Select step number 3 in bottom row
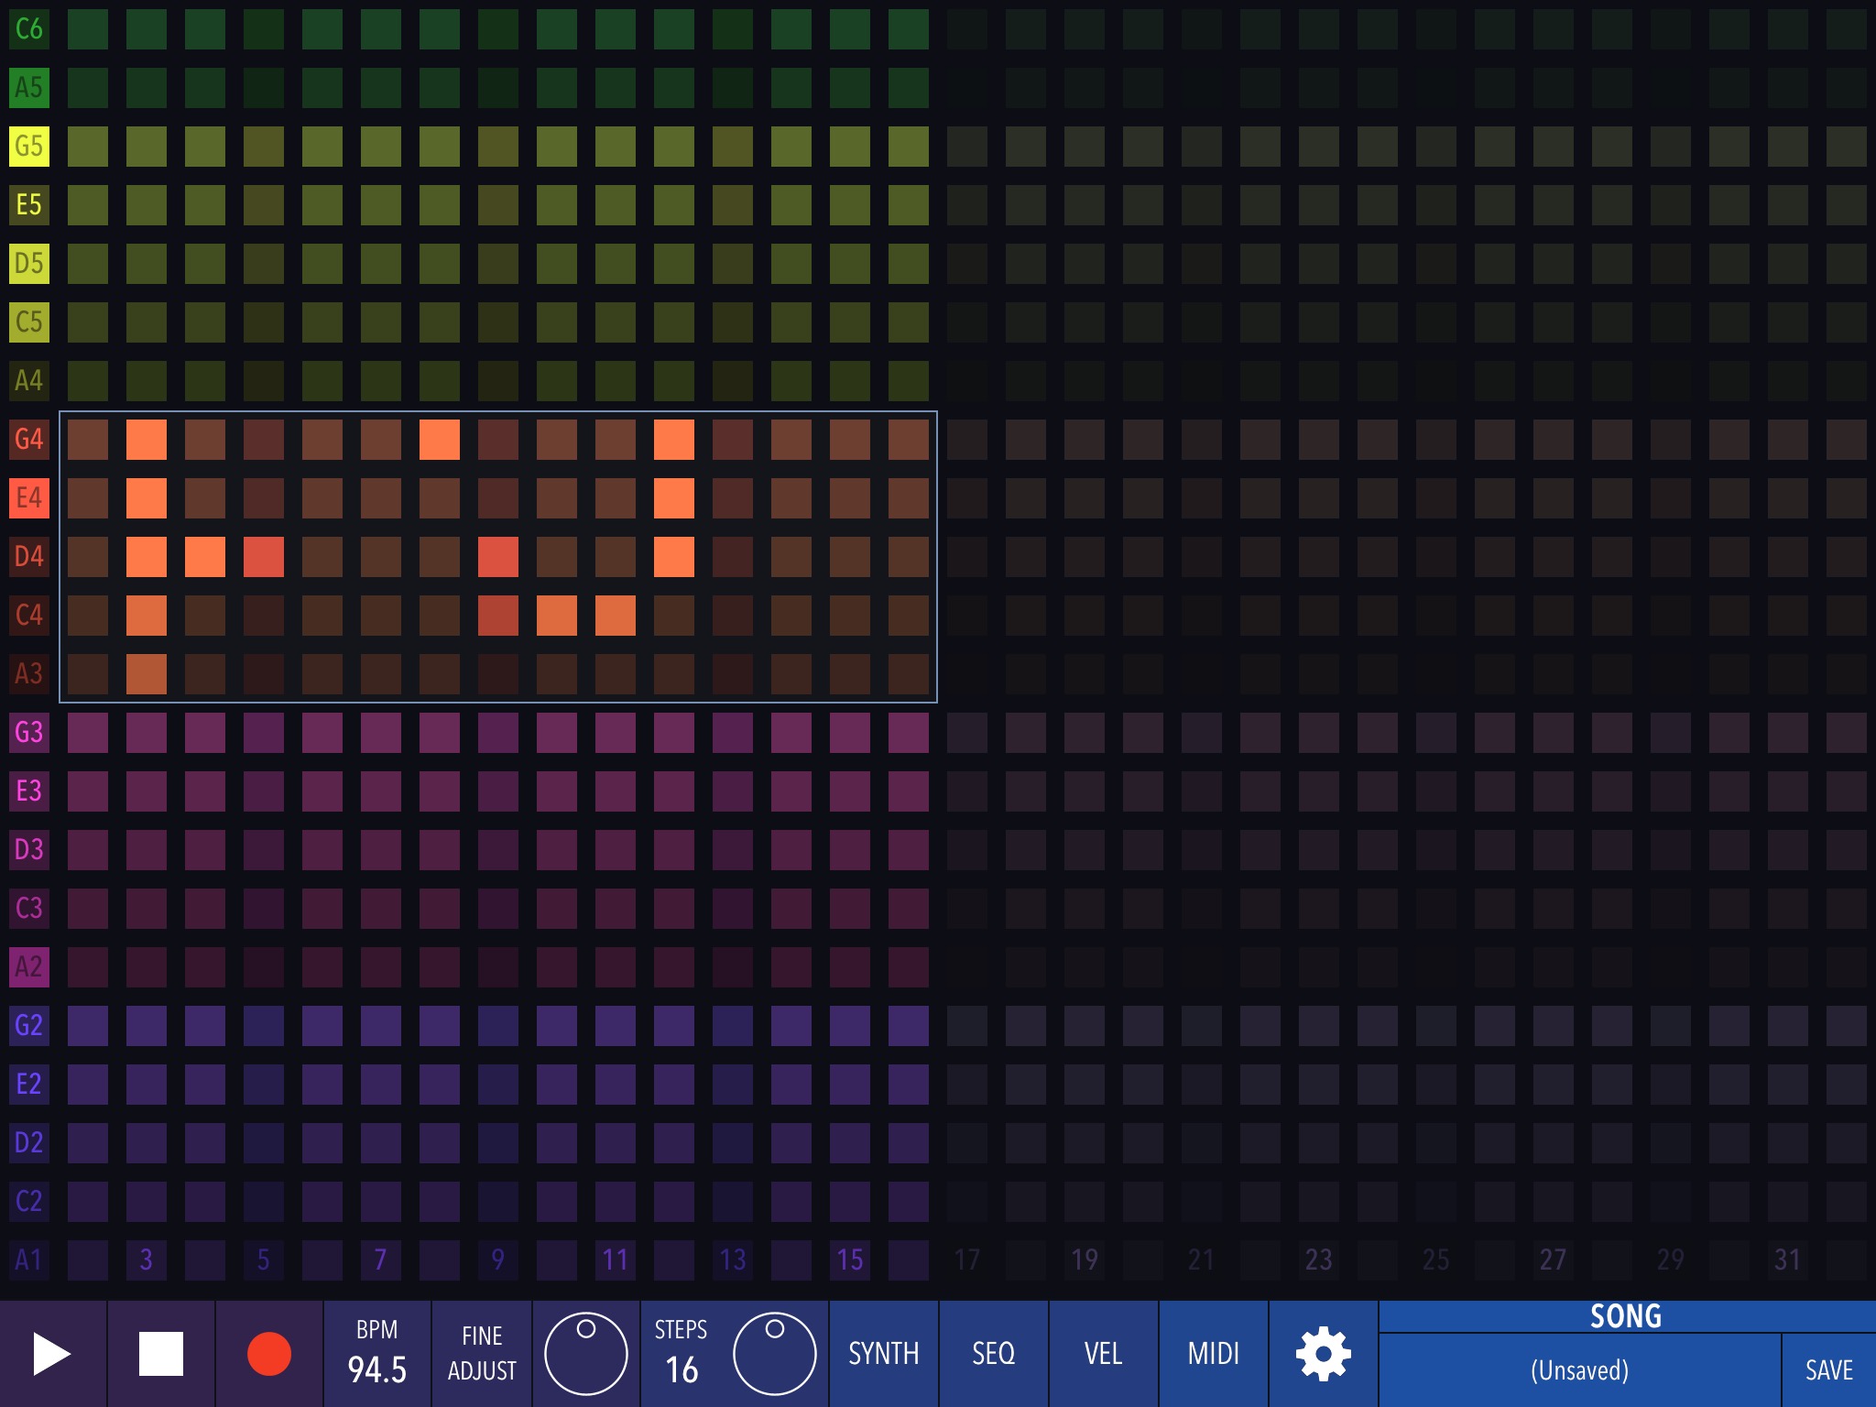Viewport: 1876px width, 1407px height. pyautogui.click(x=147, y=1260)
